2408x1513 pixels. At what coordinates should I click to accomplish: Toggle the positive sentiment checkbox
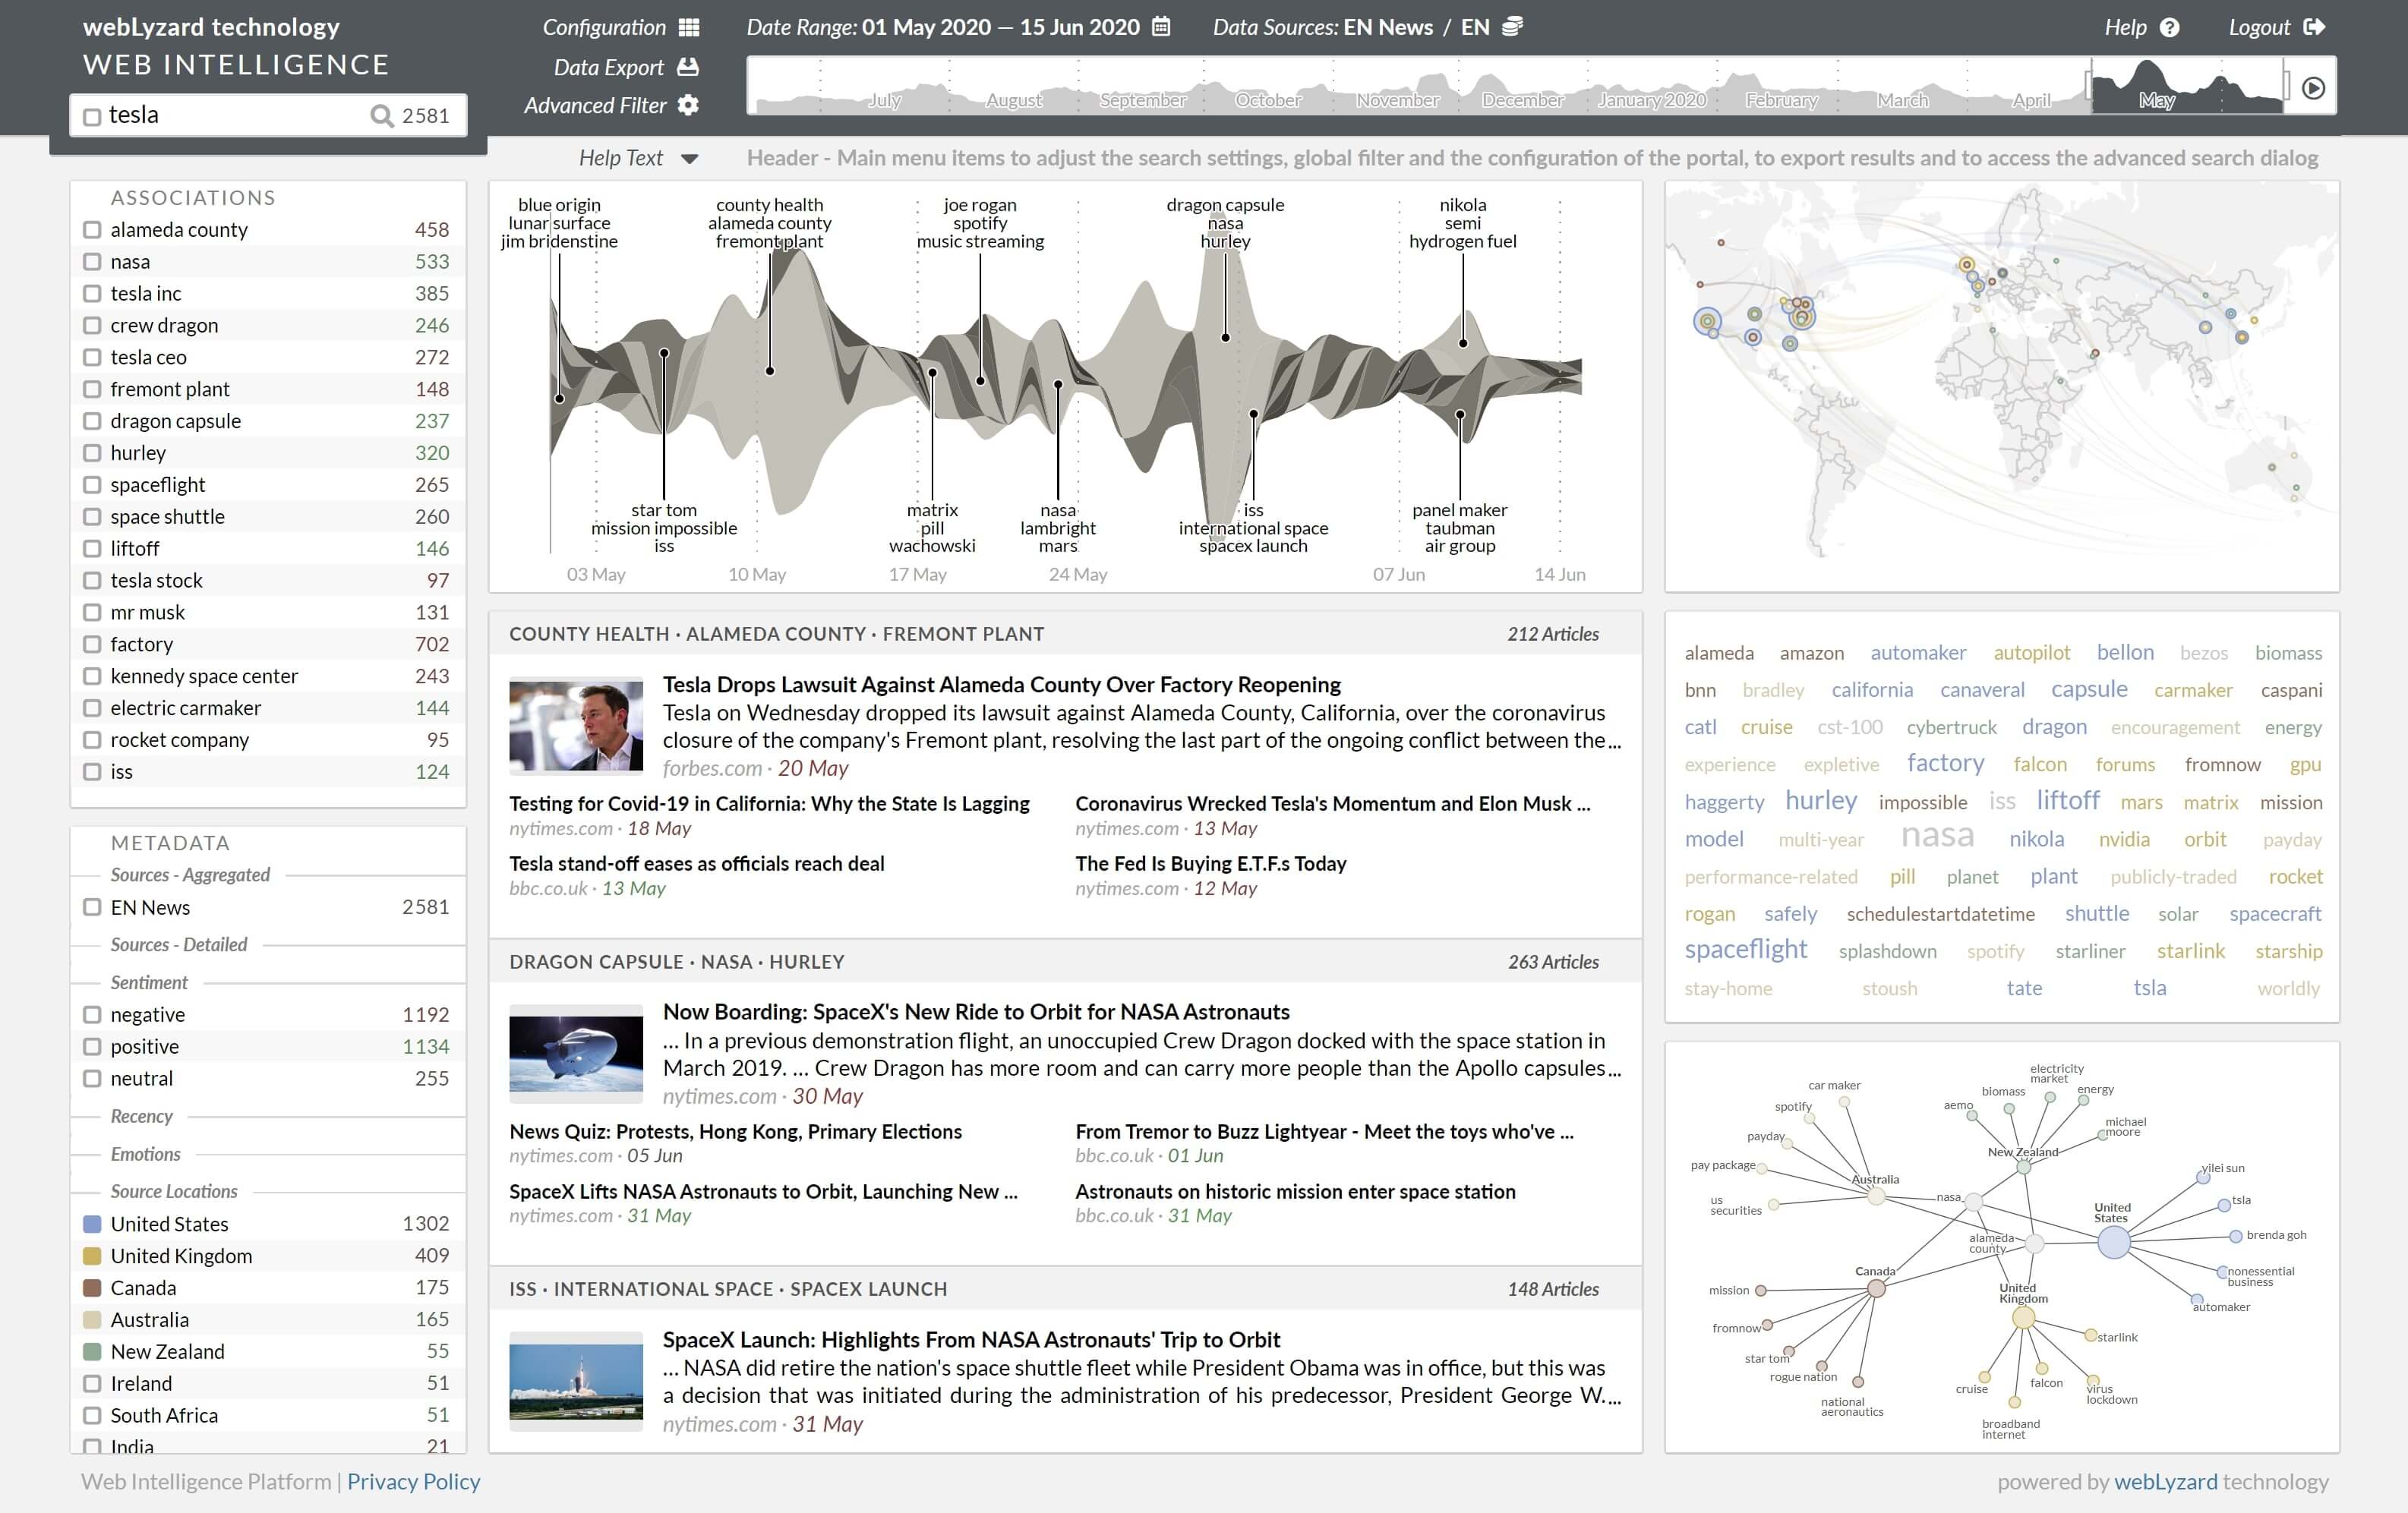pos(92,1047)
